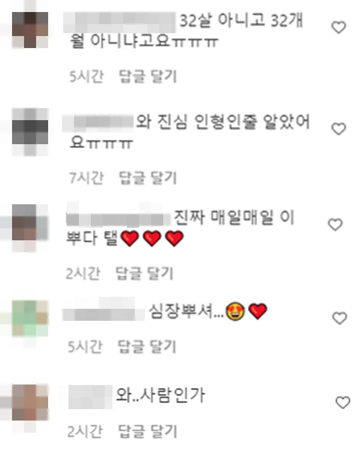Screen dimensions: 361x462
Task: Reply to the '와..사람인가' comment
Action: (147, 431)
